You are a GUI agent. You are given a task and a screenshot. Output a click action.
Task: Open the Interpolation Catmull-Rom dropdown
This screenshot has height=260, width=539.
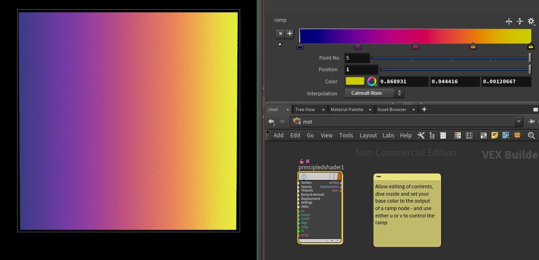point(374,93)
